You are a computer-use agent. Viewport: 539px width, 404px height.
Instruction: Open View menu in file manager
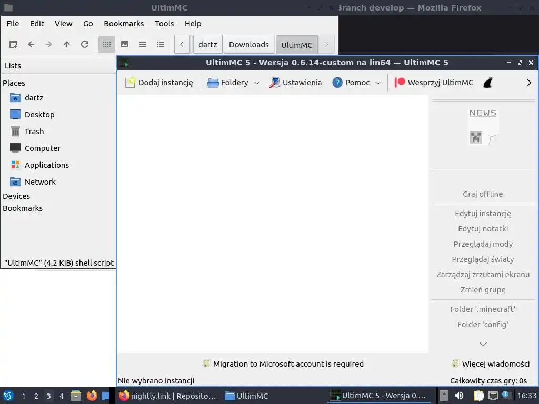pos(64,24)
